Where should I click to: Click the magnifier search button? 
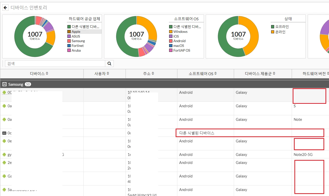pos(109,63)
